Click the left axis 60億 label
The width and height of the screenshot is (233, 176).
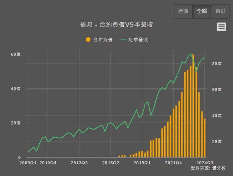(16, 54)
